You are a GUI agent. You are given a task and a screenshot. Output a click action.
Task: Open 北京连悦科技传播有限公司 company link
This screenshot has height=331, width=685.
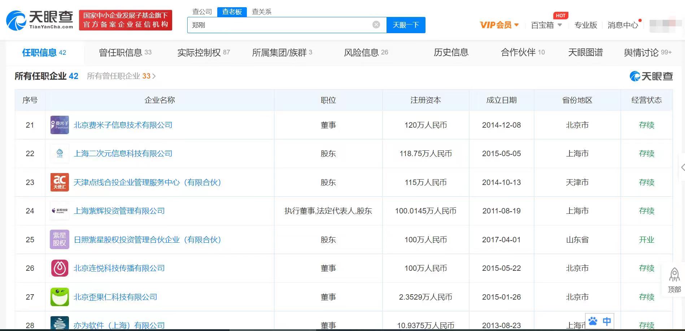coord(119,268)
